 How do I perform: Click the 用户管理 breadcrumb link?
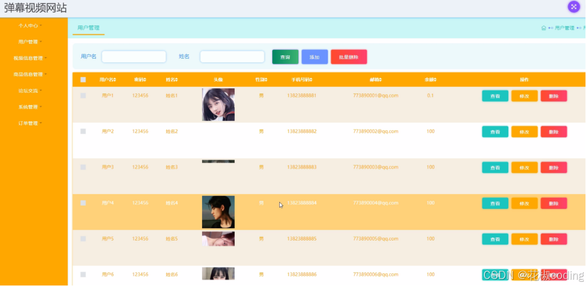(564, 28)
